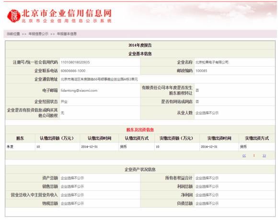This screenshot has width=278, height=220.
Task: Click the 企业资产状况信息 section heading
Action: click(x=140, y=170)
